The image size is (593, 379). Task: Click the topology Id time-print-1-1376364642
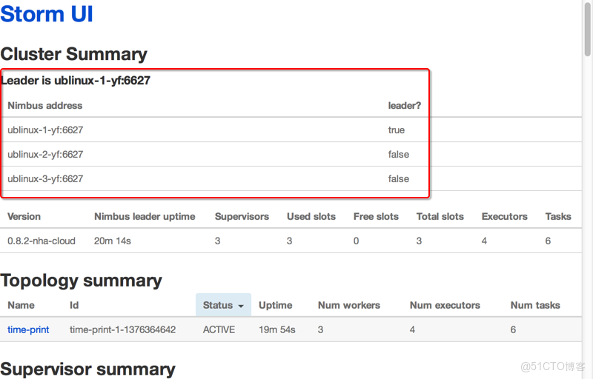click(x=122, y=329)
